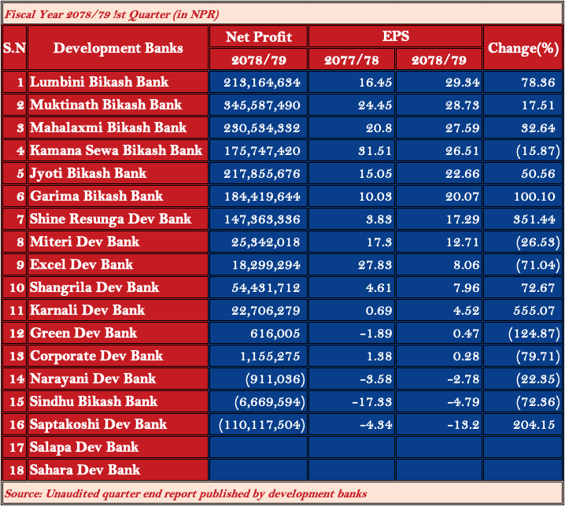565x506 pixels.
Task: Select Saptakoshi's change value 204.15
Action: point(523,424)
